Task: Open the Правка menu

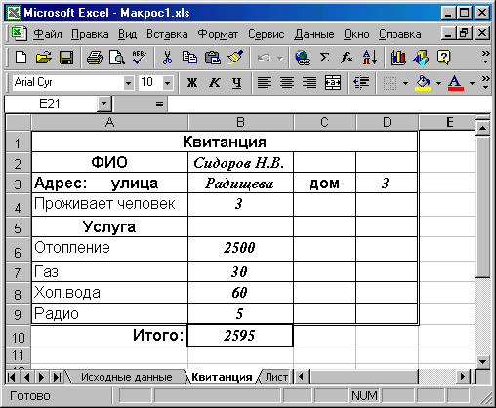Action: (90, 34)
